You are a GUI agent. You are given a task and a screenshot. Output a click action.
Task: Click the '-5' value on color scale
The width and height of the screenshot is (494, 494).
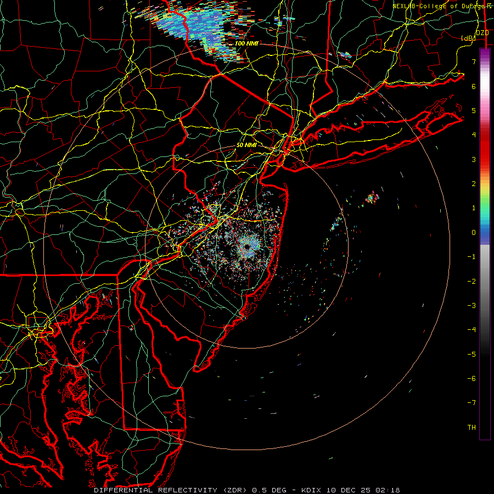tap(471, 355)
